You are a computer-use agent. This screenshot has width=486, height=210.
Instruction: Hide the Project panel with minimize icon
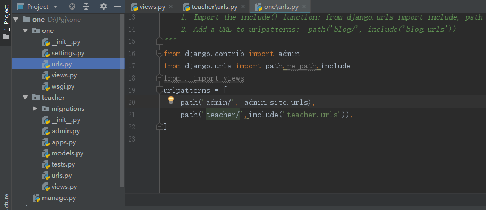pyautogui.click(x=117, y=6)
